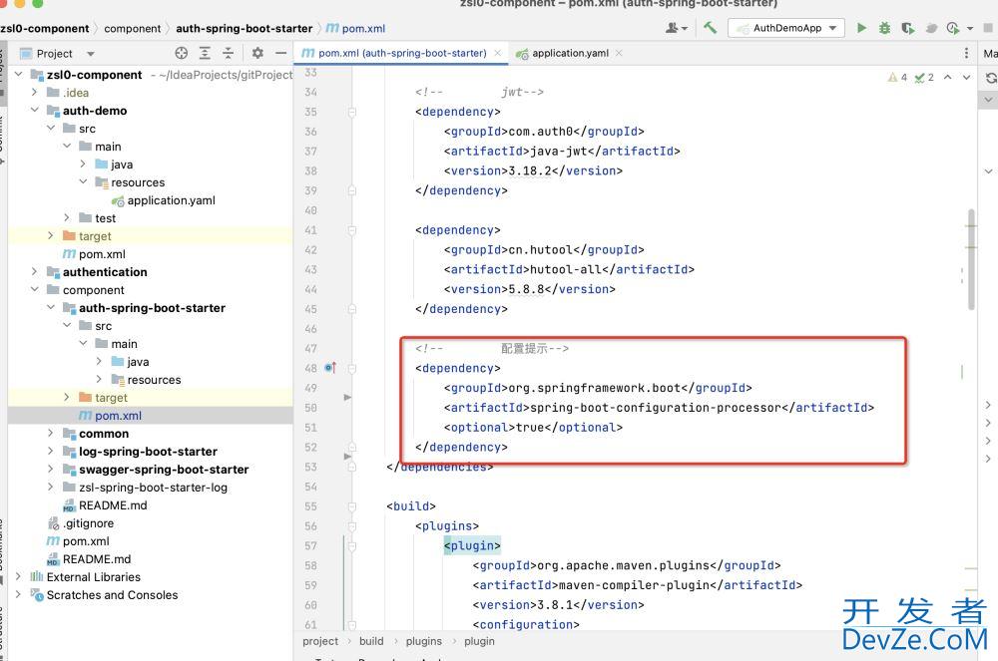The image size is (998, 661).
Task: Close the application.yaml editor tab
Action: (619, 54)
